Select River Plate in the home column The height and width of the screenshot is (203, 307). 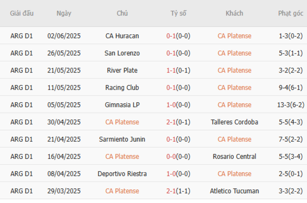click(122, 70)
